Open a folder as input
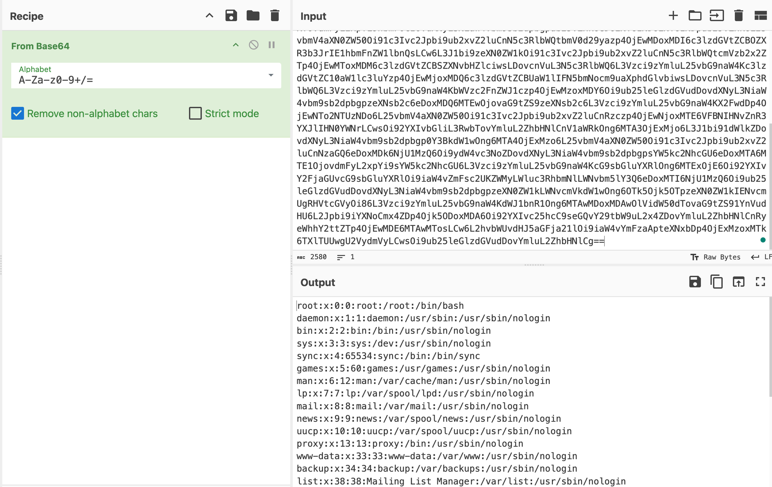772x487 pixels. [x=695, y=16]
